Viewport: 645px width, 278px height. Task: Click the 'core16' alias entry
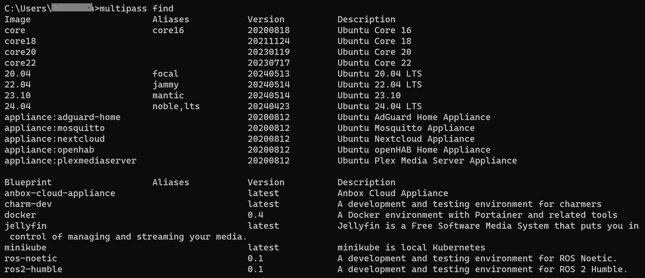[x=168, y=30]
